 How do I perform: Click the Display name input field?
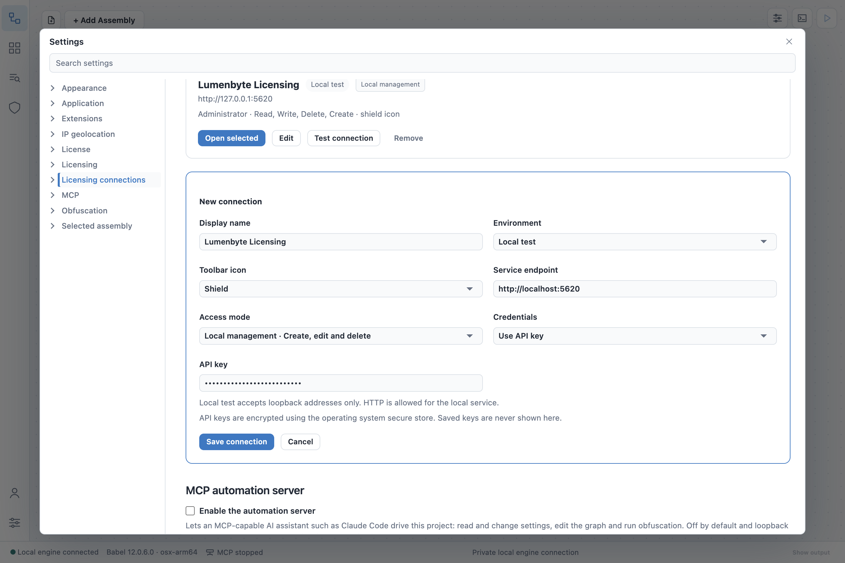(x=341, y=242)
